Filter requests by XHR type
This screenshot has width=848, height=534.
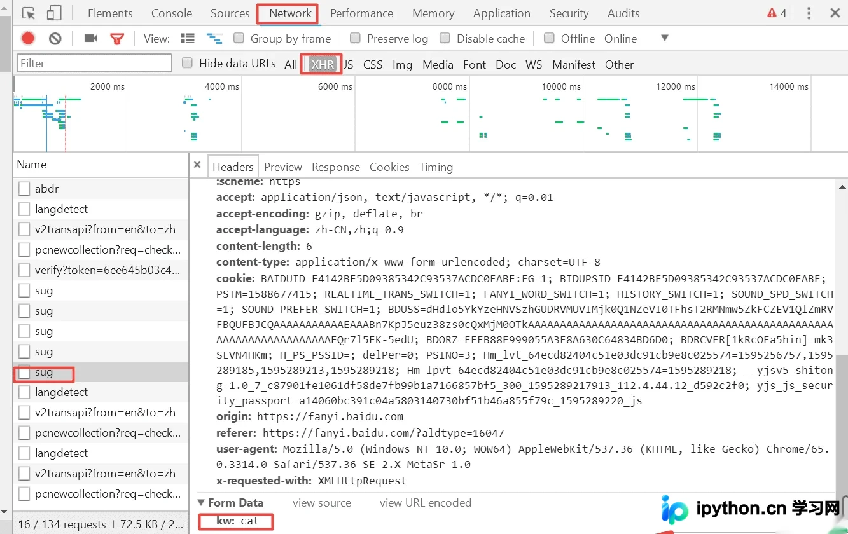pos(323,64)
